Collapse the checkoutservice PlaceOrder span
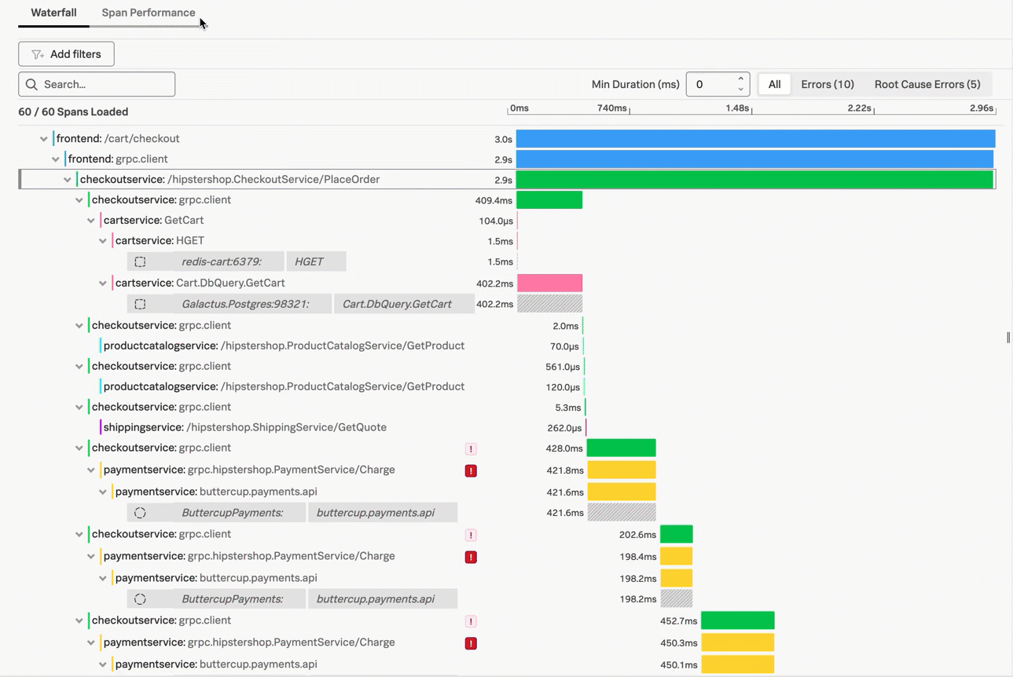Image resolution: width=1013 pixels, height=677 pixels. point(68,180)
